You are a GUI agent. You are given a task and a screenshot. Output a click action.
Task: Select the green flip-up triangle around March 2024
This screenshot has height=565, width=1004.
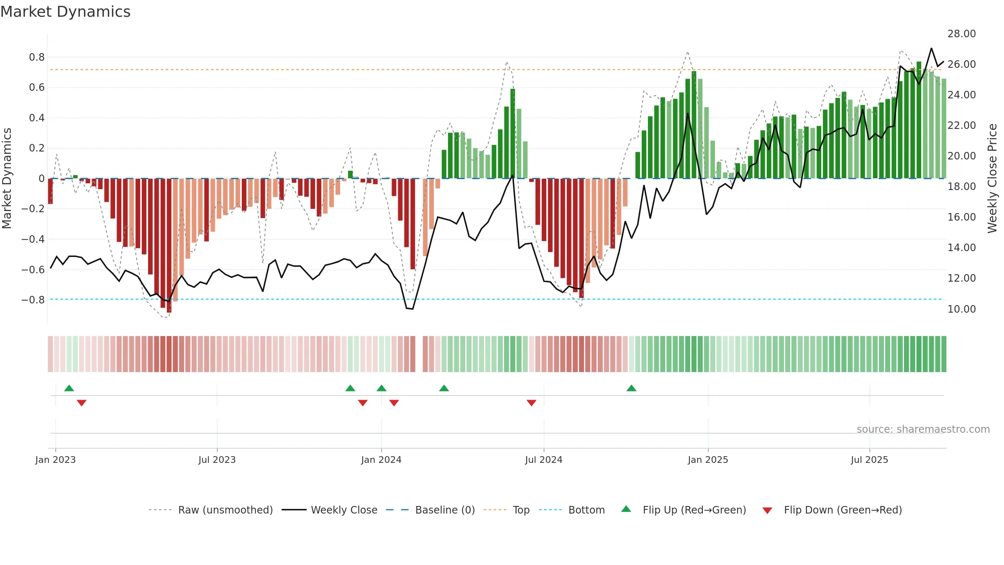[444, 388]
